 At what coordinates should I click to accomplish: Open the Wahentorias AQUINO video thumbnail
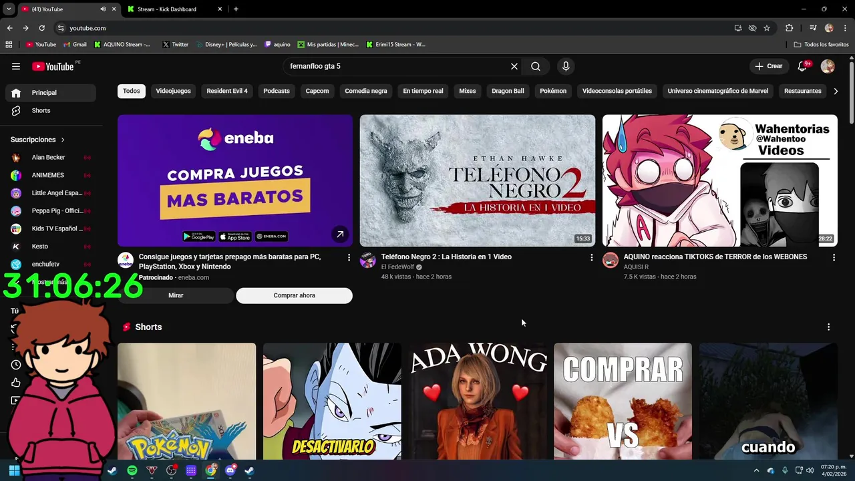click(720, 180)
